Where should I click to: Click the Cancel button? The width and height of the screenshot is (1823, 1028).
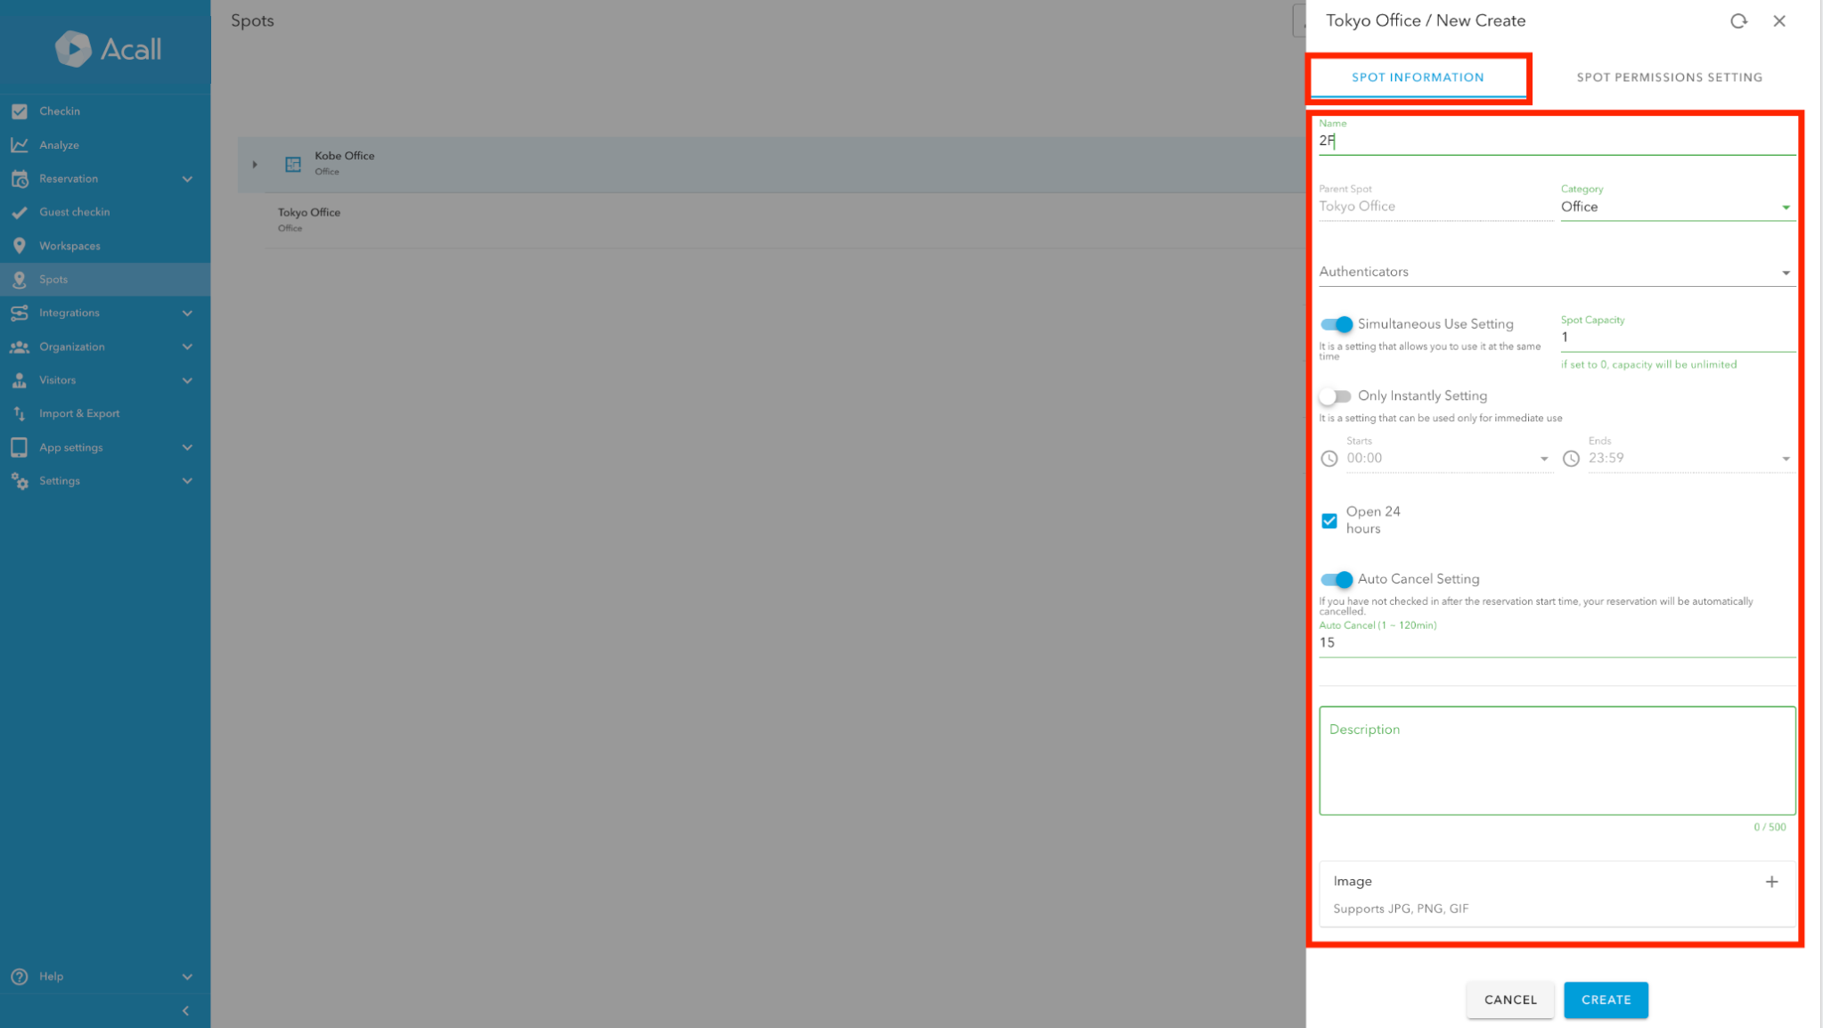[1510, 999]
